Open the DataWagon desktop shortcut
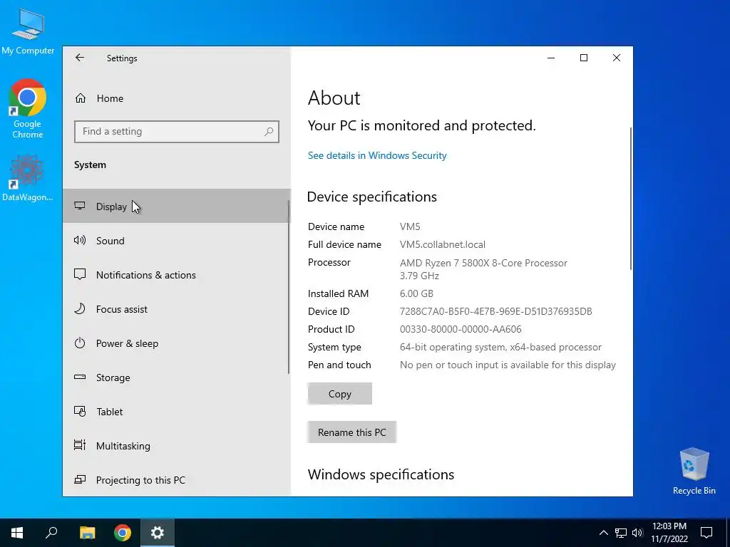 28,178
